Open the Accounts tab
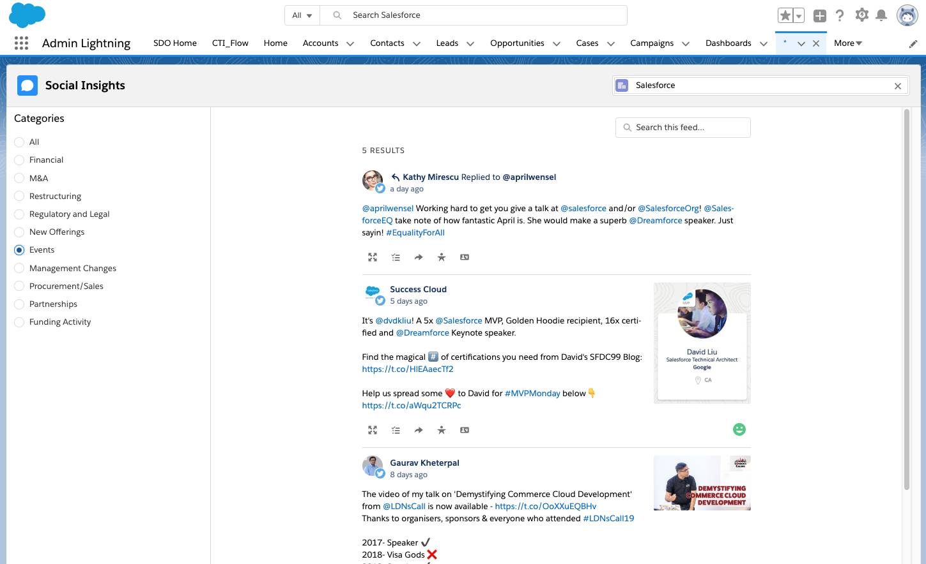926x564 pixels. pyautogui.click(x=320, y=43)
